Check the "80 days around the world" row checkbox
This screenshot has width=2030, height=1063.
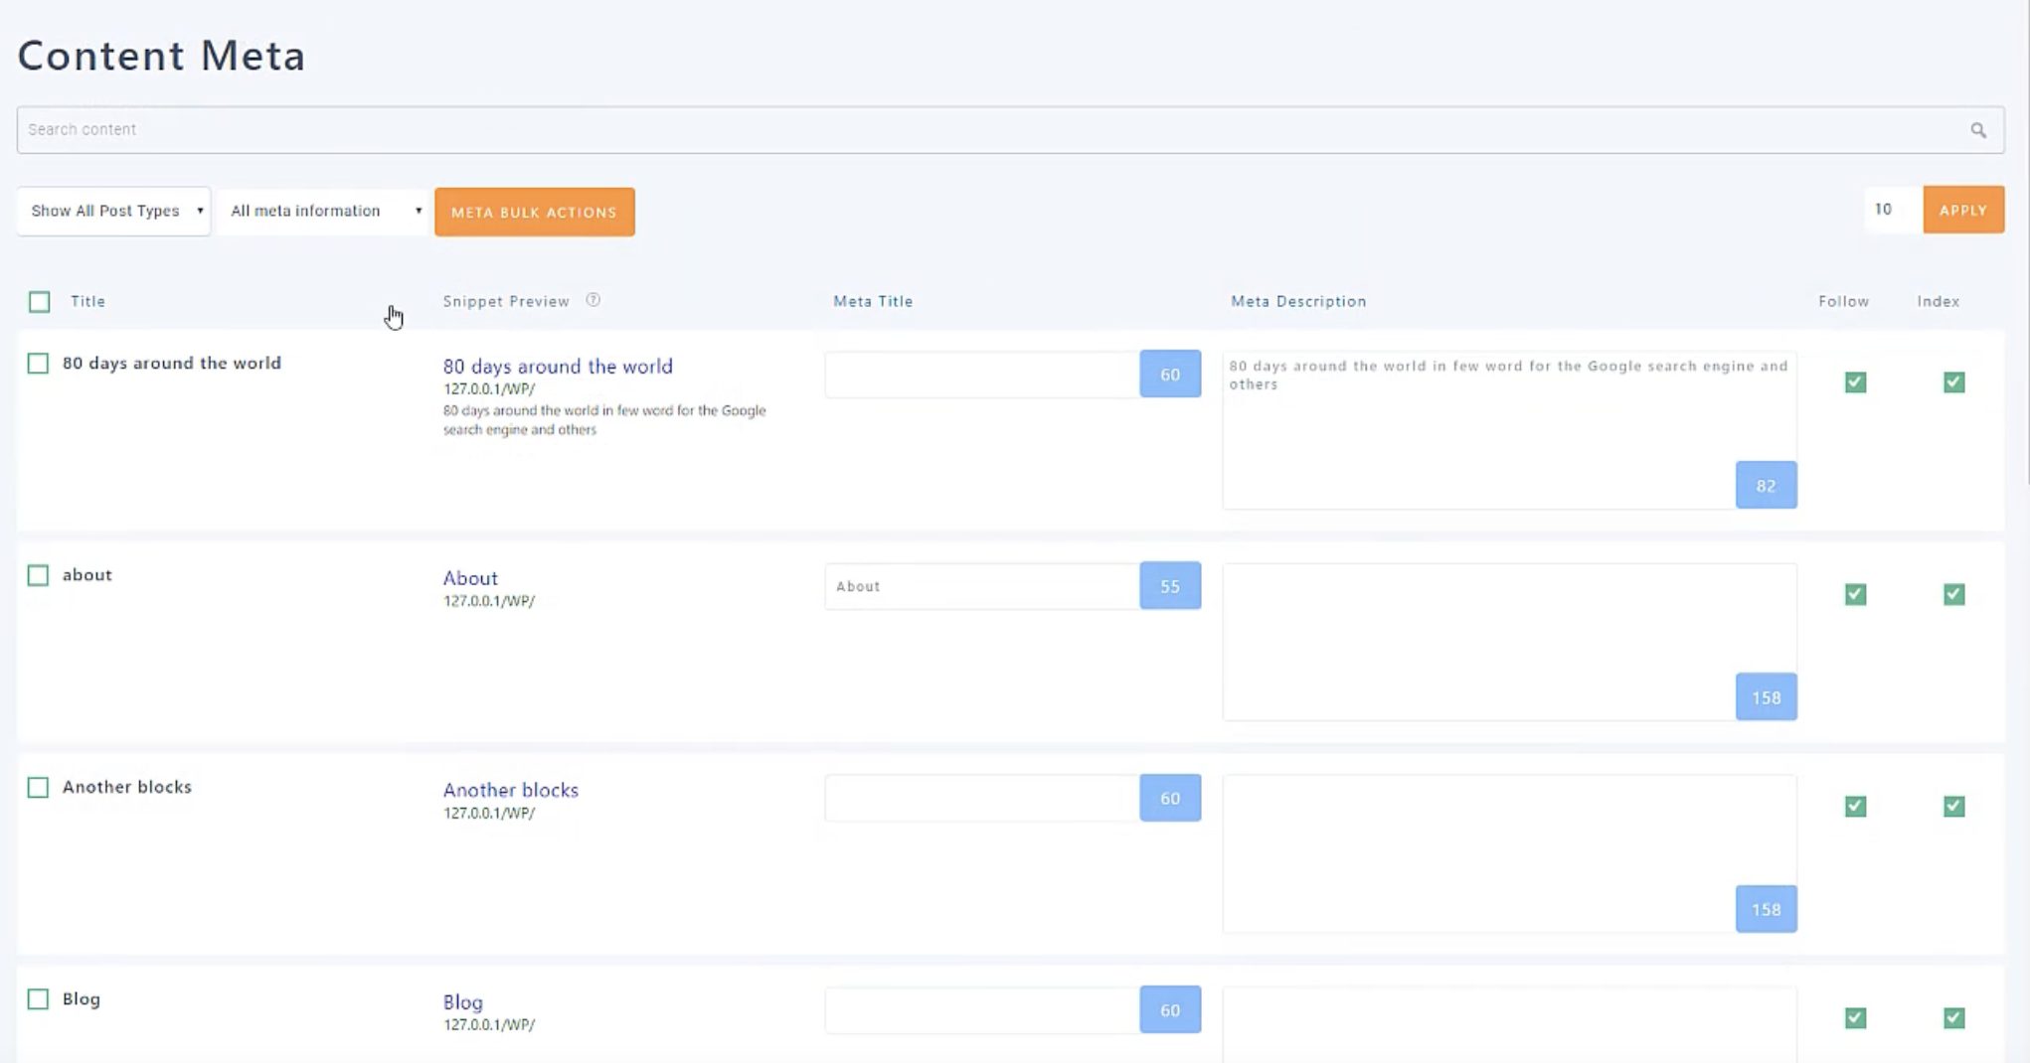[39, 364]
